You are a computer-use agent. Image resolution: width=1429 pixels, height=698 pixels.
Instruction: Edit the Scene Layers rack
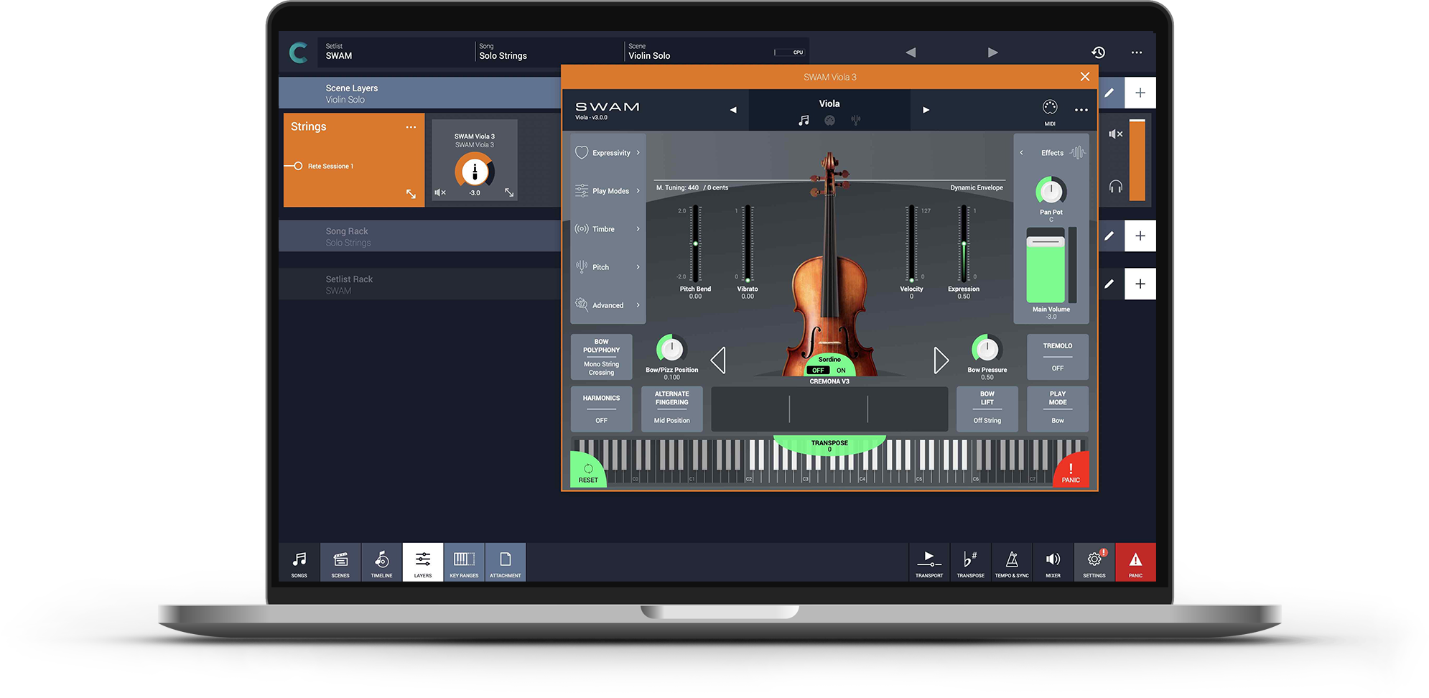tap(1109, 93)
